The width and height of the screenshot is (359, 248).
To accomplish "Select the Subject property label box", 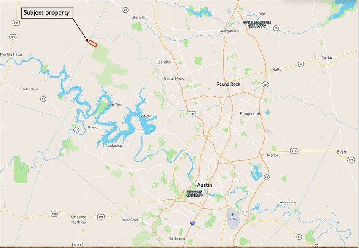I will click(47, 13).
